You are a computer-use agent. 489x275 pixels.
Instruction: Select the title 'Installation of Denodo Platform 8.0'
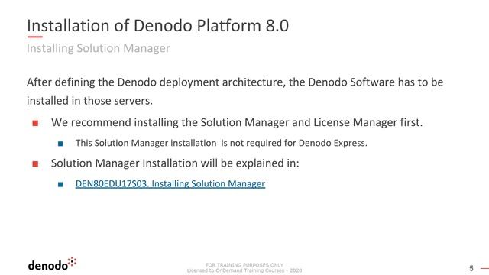[x=158, y=25]
